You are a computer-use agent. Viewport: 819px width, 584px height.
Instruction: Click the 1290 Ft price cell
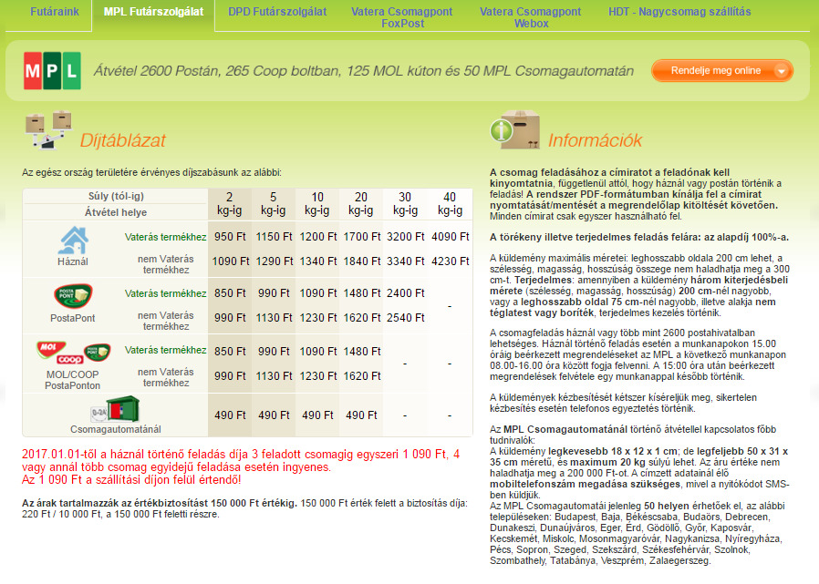point(274,261)
